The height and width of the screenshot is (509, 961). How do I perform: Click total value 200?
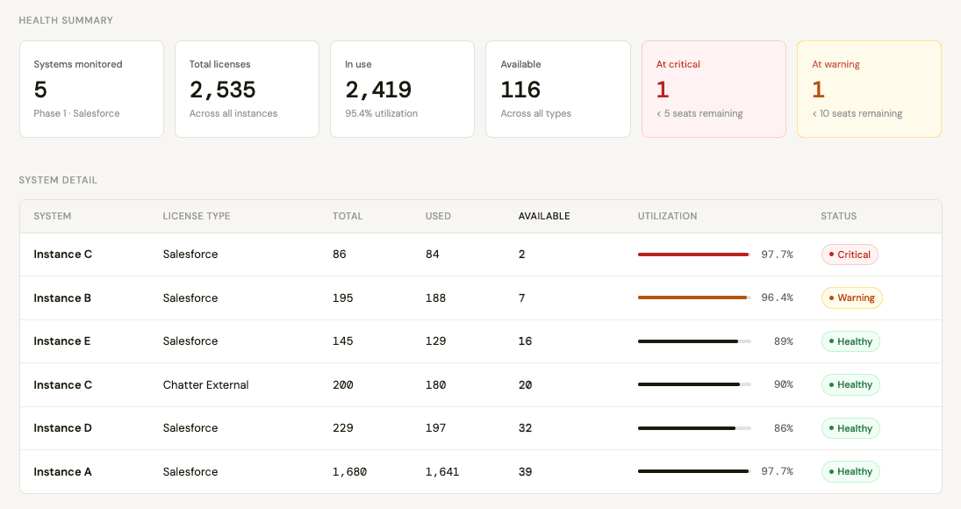(342, 384)
